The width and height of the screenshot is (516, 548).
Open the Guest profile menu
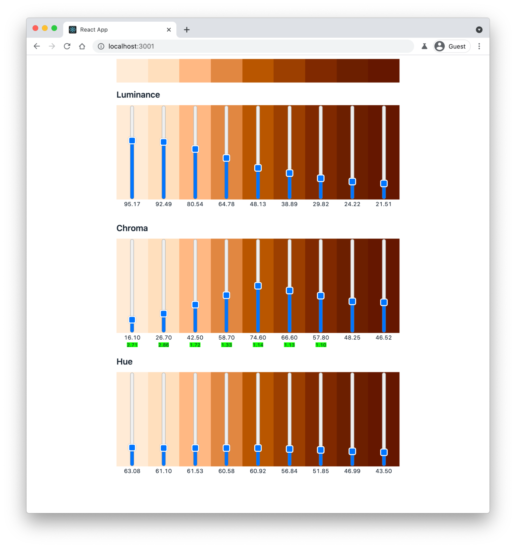(x=452, y=46)
